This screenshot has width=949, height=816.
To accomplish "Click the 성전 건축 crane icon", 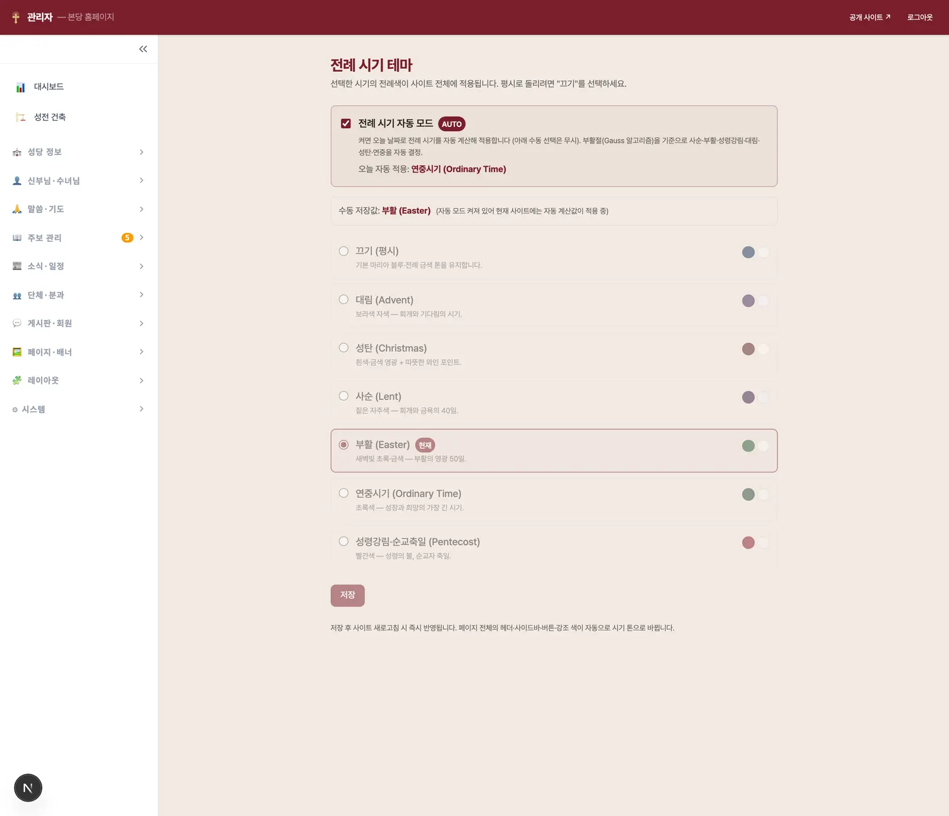I will click(x=20, y=117).
